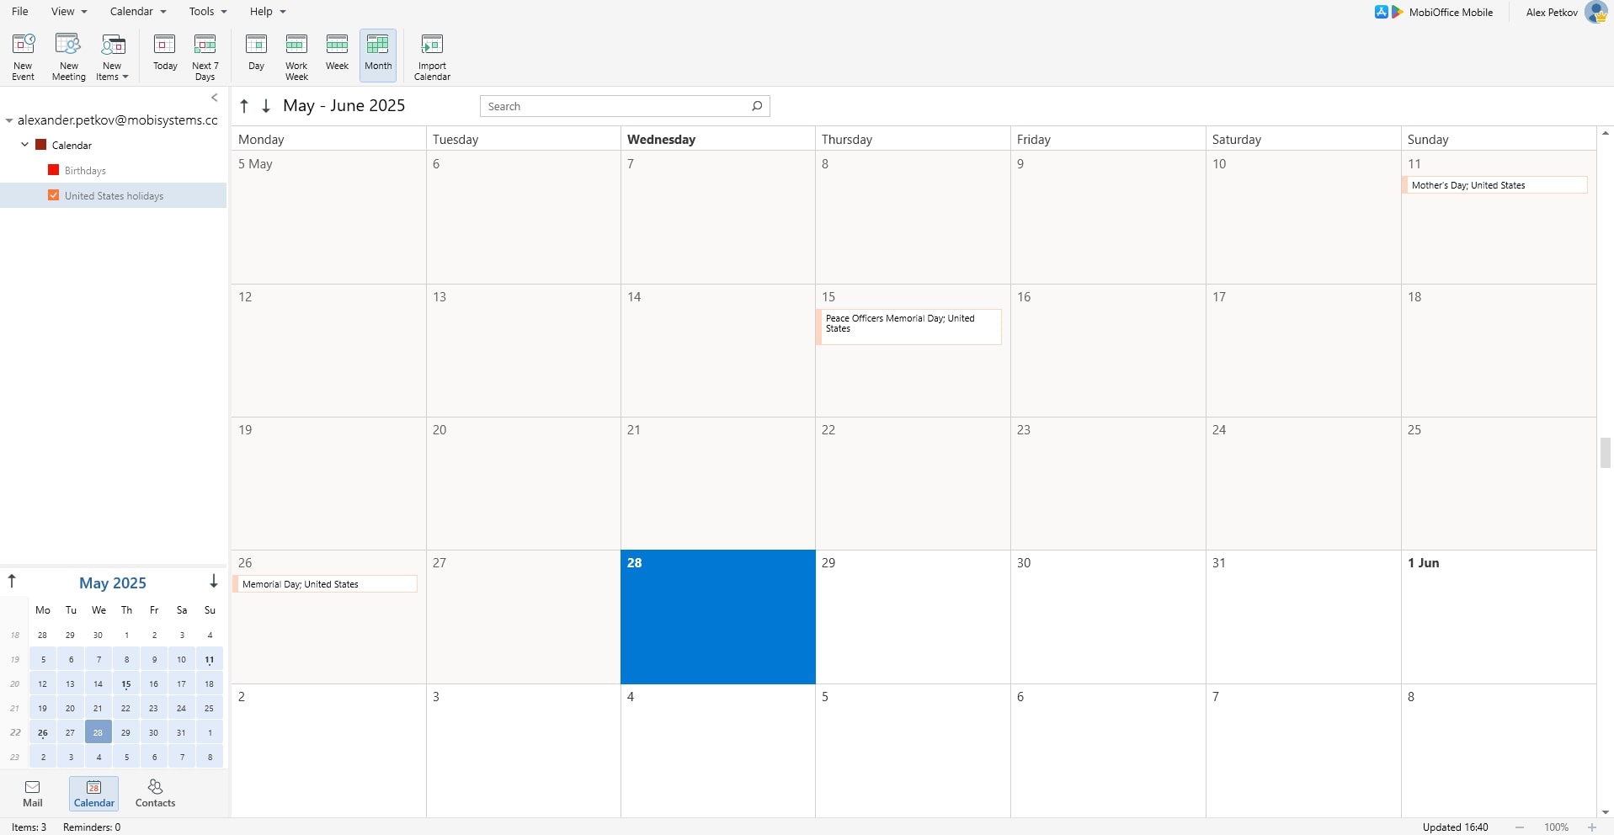Go to Mail in the bottom navigation
This screenshot has height=835, width=1614.
click(x=32, y=793)
